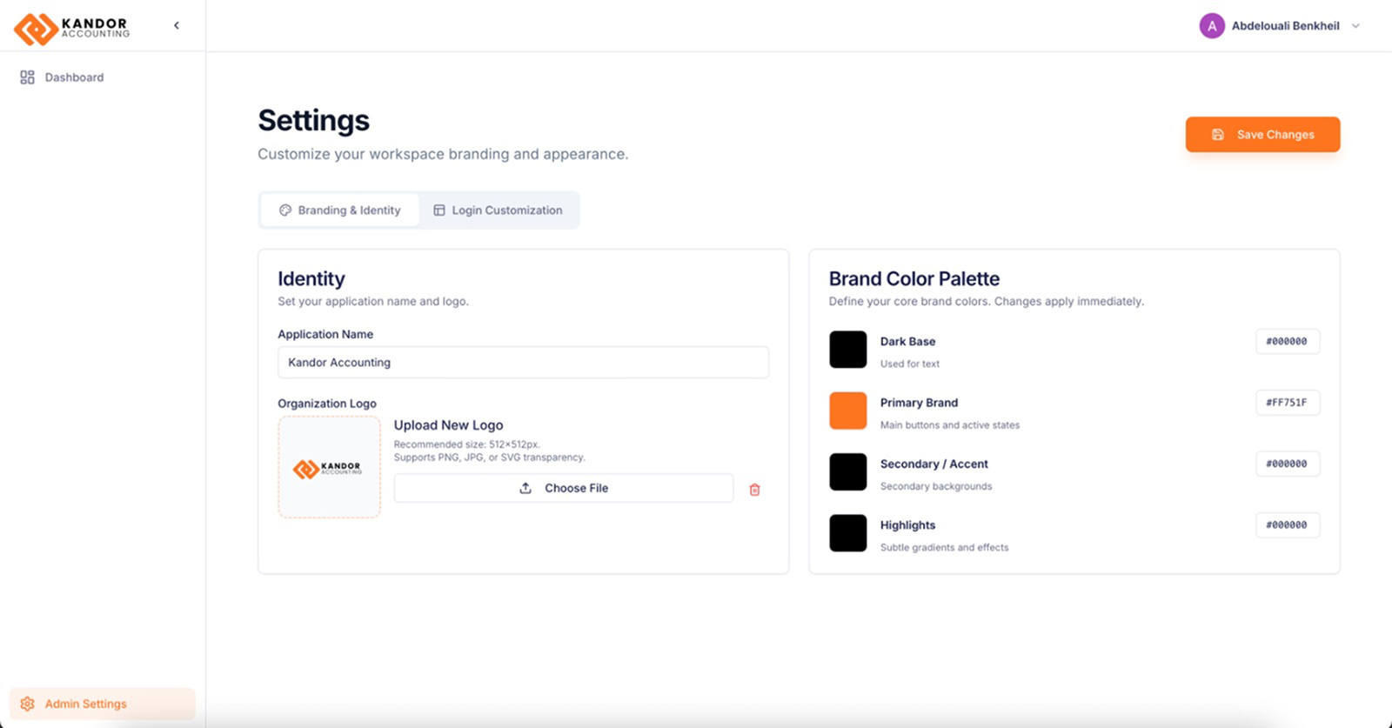The height and width of the screenshot is (728, 1392).
Task: Open the Primary Brand orange swatch
Action: tap(847, 411)
